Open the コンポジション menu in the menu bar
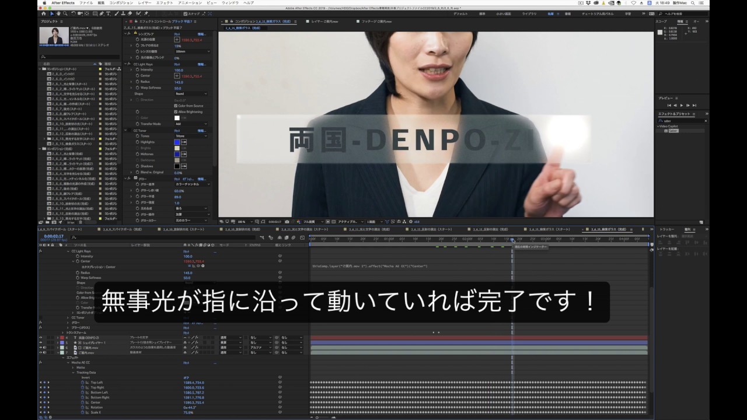Image resolution: width=747 pixels, height=420 pixels. click(x=121, y=3)
